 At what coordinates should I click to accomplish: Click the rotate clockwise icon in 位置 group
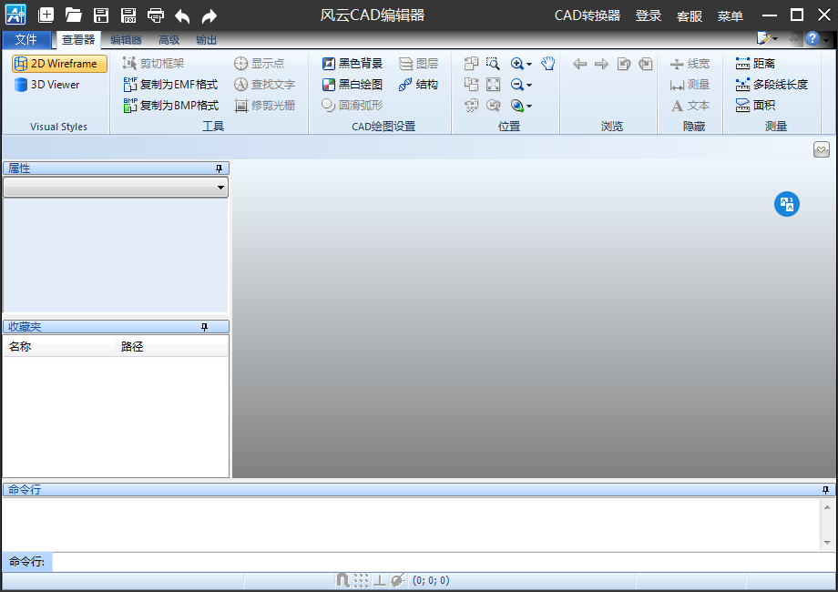(471, 85)
